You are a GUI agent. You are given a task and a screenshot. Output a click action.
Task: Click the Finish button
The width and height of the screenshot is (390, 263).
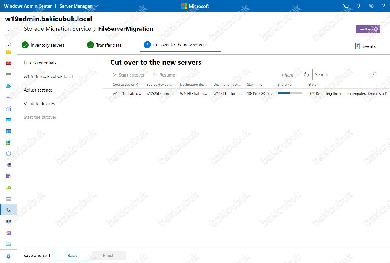[x=109, y=256]
